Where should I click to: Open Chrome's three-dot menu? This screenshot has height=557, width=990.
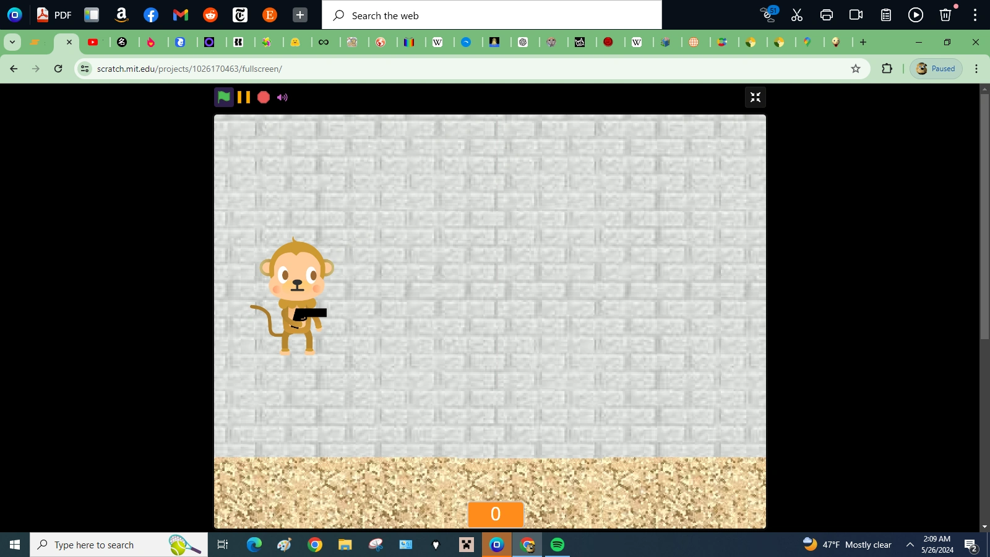[x=976, y=69]
